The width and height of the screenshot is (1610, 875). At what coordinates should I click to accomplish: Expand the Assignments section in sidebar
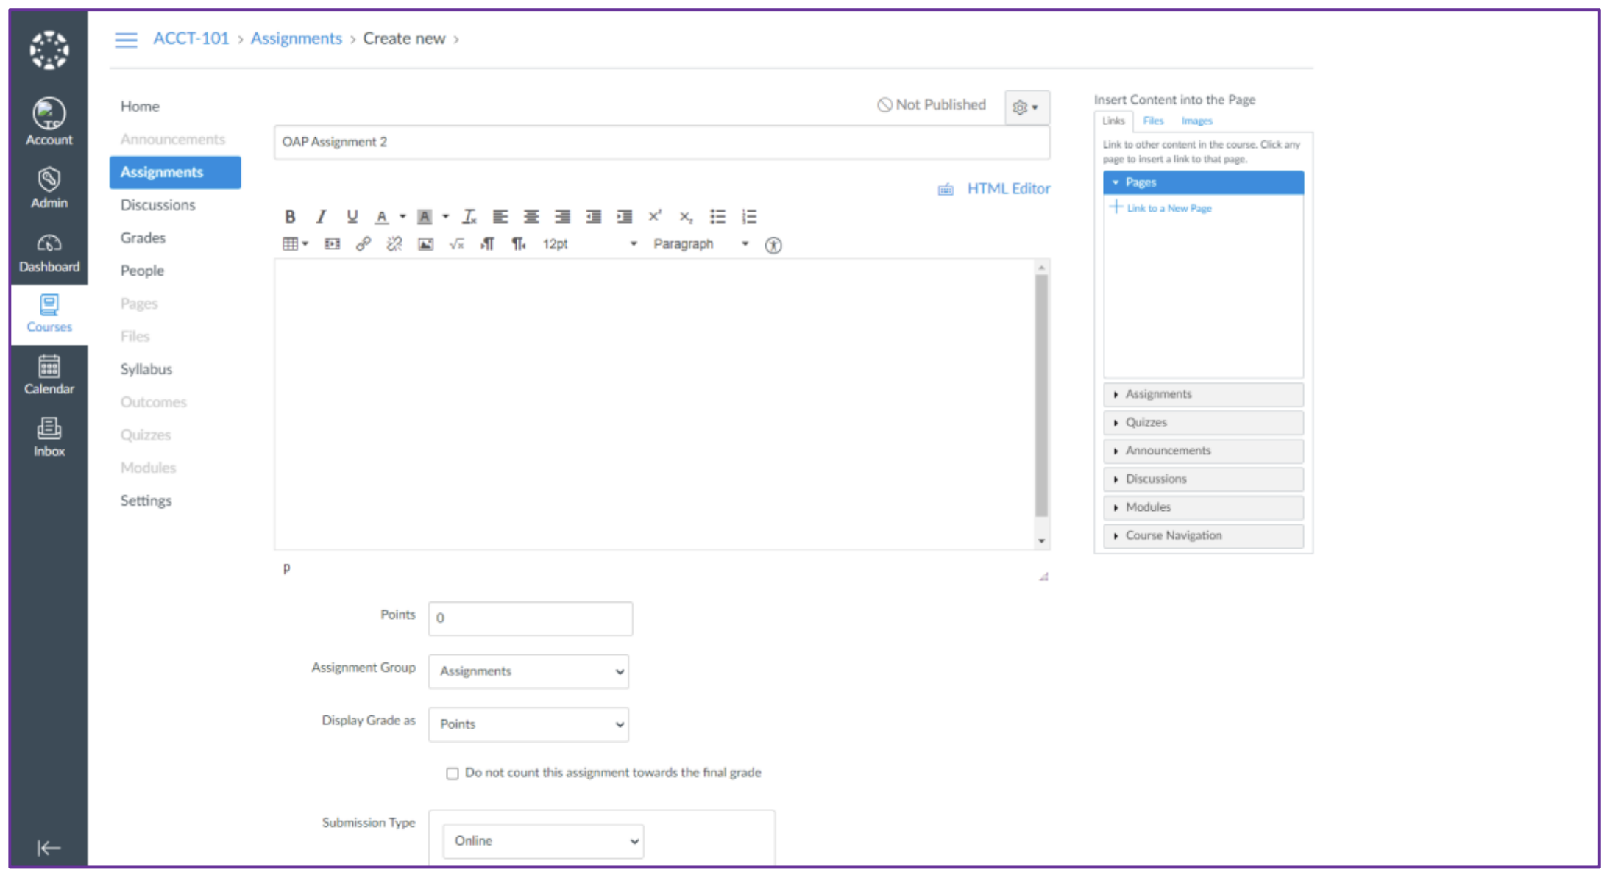pos(1203,394)
